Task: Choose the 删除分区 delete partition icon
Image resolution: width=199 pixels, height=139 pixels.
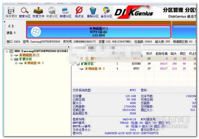Action: point(93,12)
